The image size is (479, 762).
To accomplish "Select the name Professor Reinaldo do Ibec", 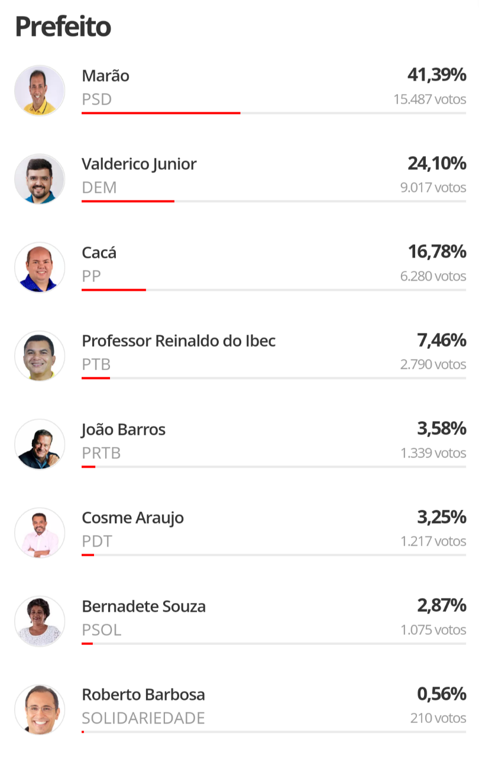I will click(179, 341).
